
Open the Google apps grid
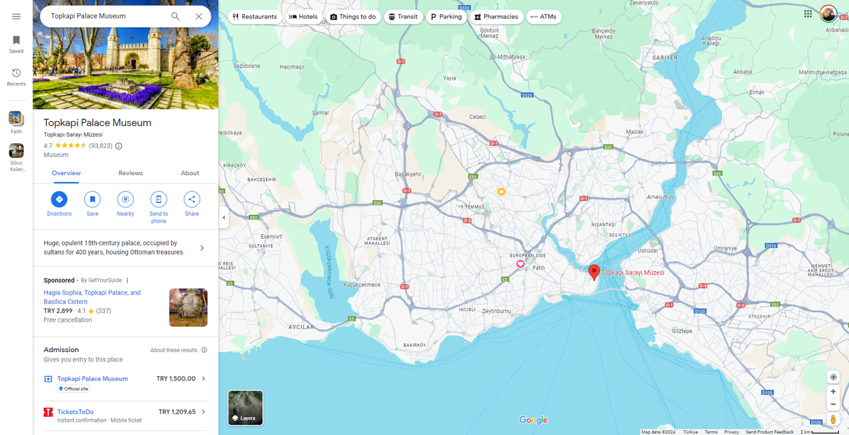coord(808,13)
